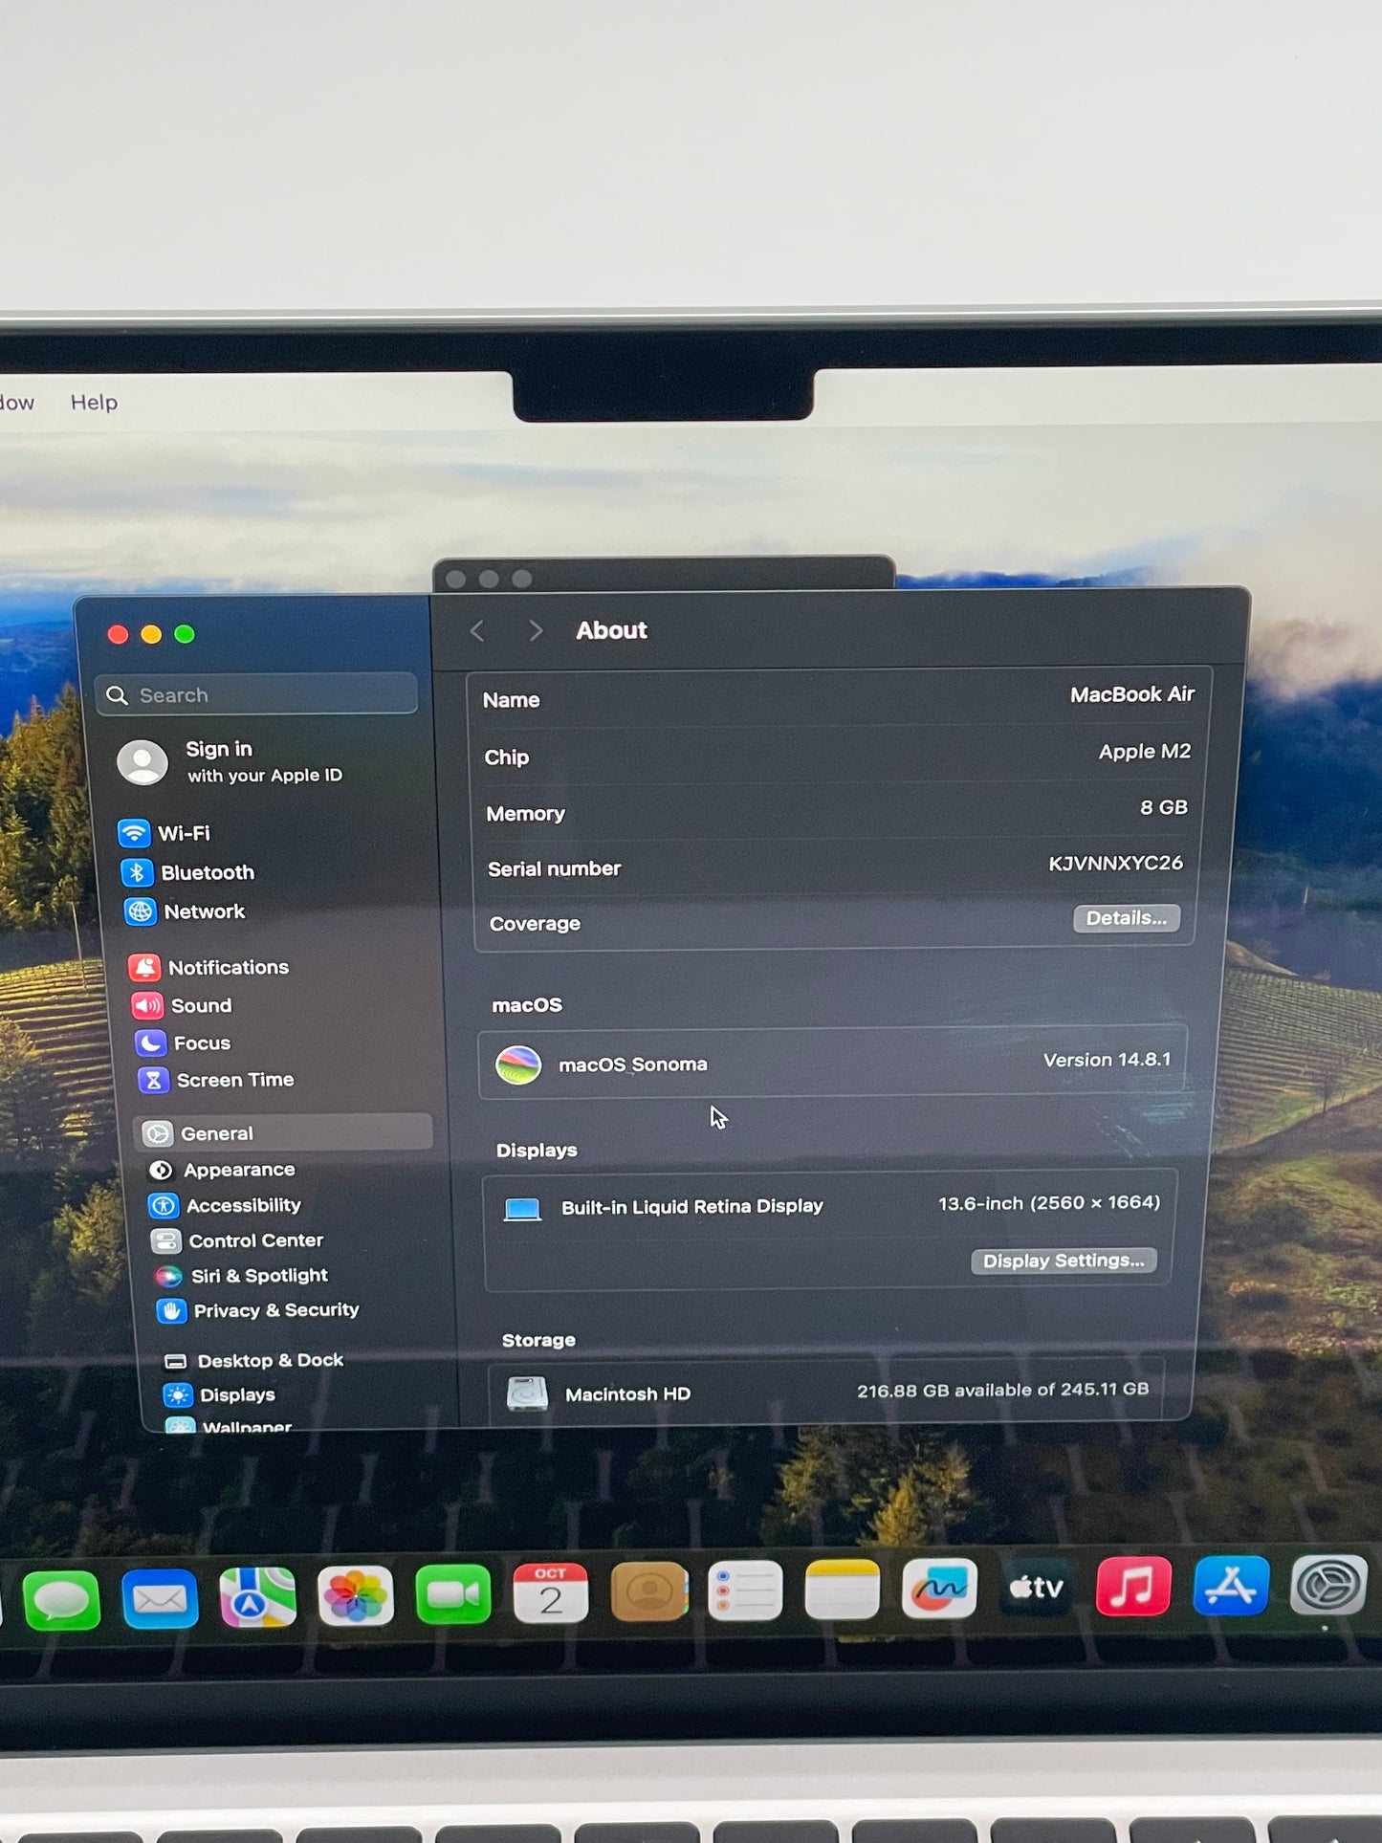Open the Help menu in the menu bar
Screen dimensions: 1382x1843
(94, 403)
